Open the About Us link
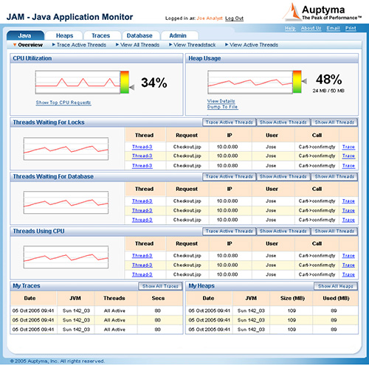The width and height of the screenshot is (369, 365). [311, 28]
